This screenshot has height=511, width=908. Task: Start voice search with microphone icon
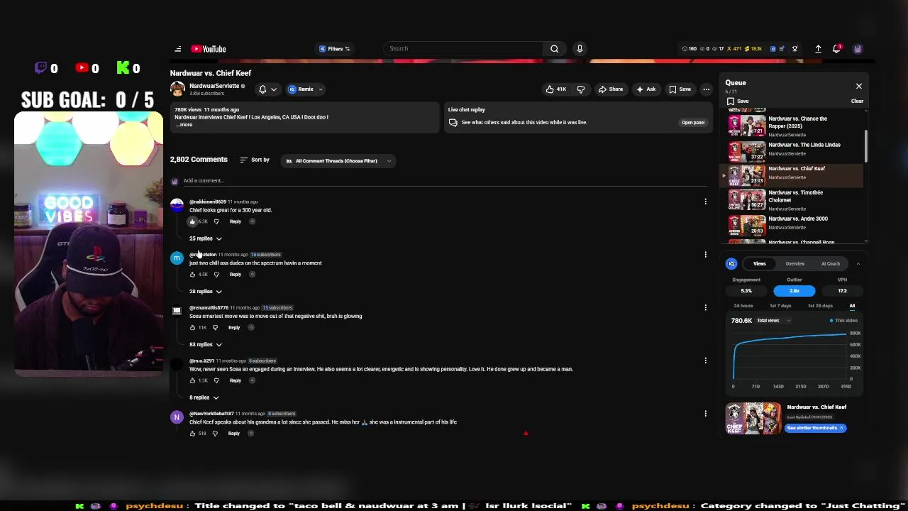(580, 49)
